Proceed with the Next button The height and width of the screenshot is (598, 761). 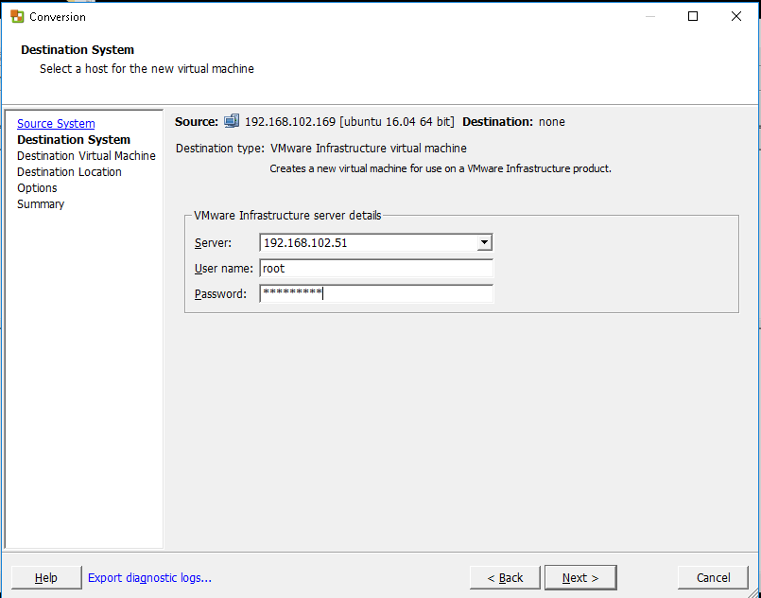(580, 577)
